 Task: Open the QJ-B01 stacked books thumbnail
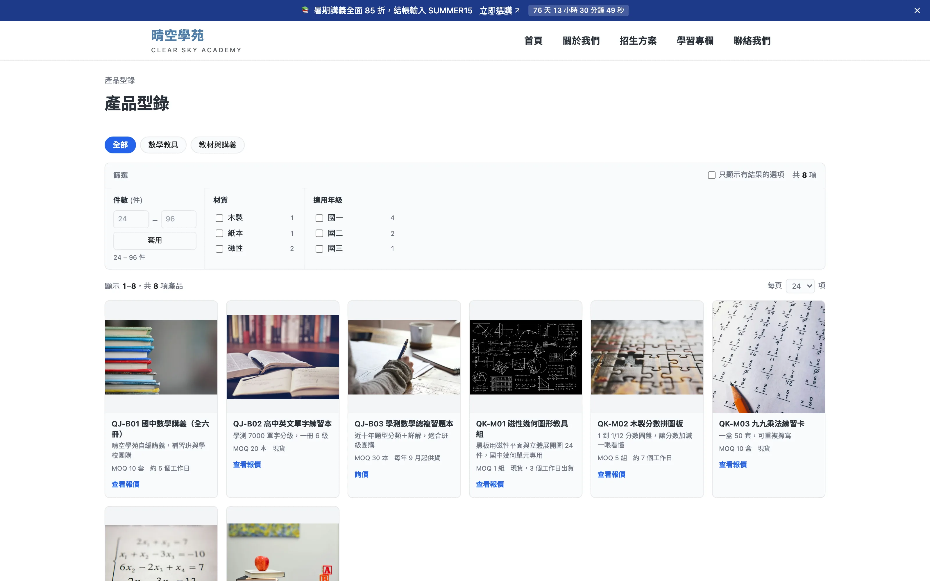click(161, 357)
